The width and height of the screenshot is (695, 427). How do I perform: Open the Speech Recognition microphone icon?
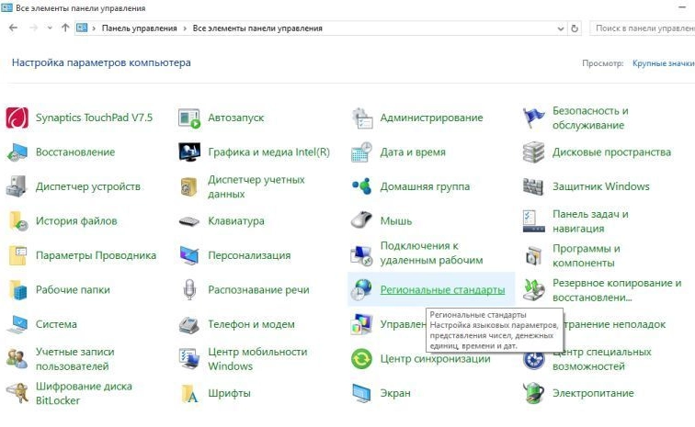click(x=189, y=290)
